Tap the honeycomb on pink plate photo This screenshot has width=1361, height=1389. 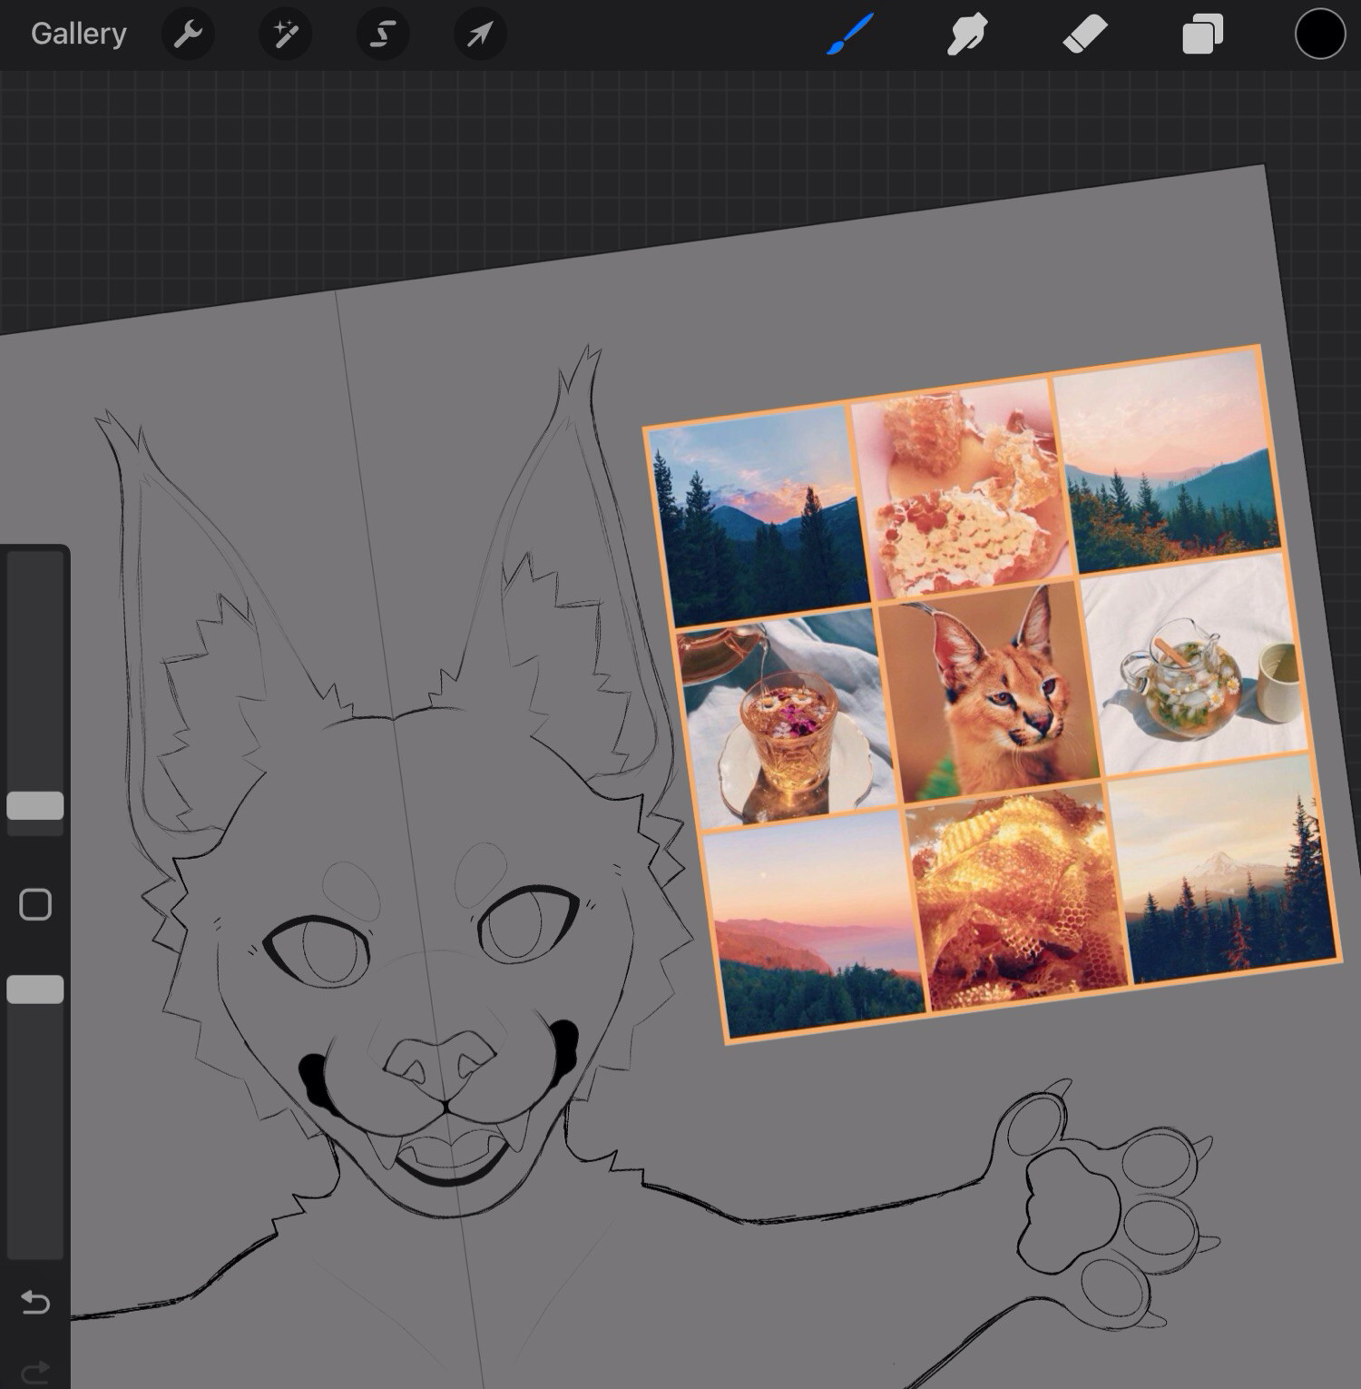pos(962,488)
